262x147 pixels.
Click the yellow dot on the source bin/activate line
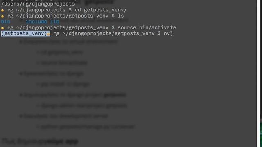click(x=2, y=28)
